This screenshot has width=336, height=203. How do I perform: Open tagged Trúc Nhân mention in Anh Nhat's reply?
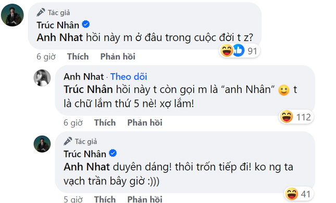[x=88, y=89]
